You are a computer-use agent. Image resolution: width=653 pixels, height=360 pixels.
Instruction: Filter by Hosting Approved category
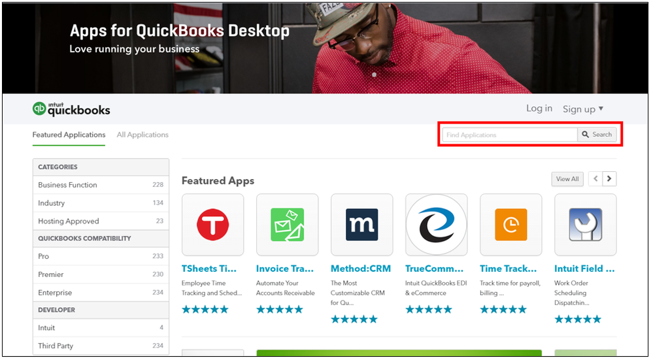101,221
